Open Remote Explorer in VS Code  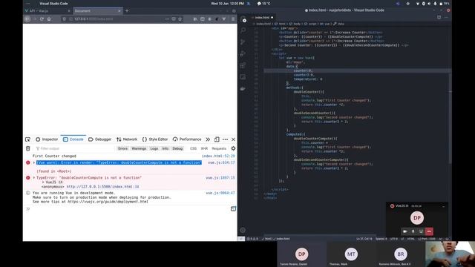click(243, 77)
